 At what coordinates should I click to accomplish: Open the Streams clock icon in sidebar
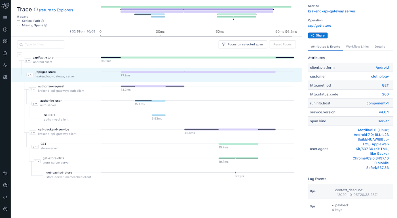point(5,29)
